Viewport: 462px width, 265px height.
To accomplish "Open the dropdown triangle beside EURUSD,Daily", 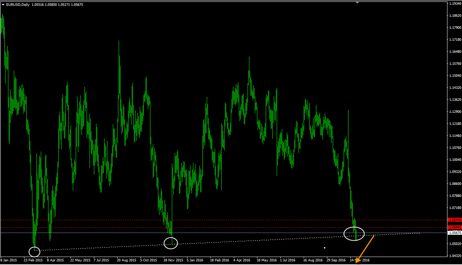I will click(x=3, y=4).
